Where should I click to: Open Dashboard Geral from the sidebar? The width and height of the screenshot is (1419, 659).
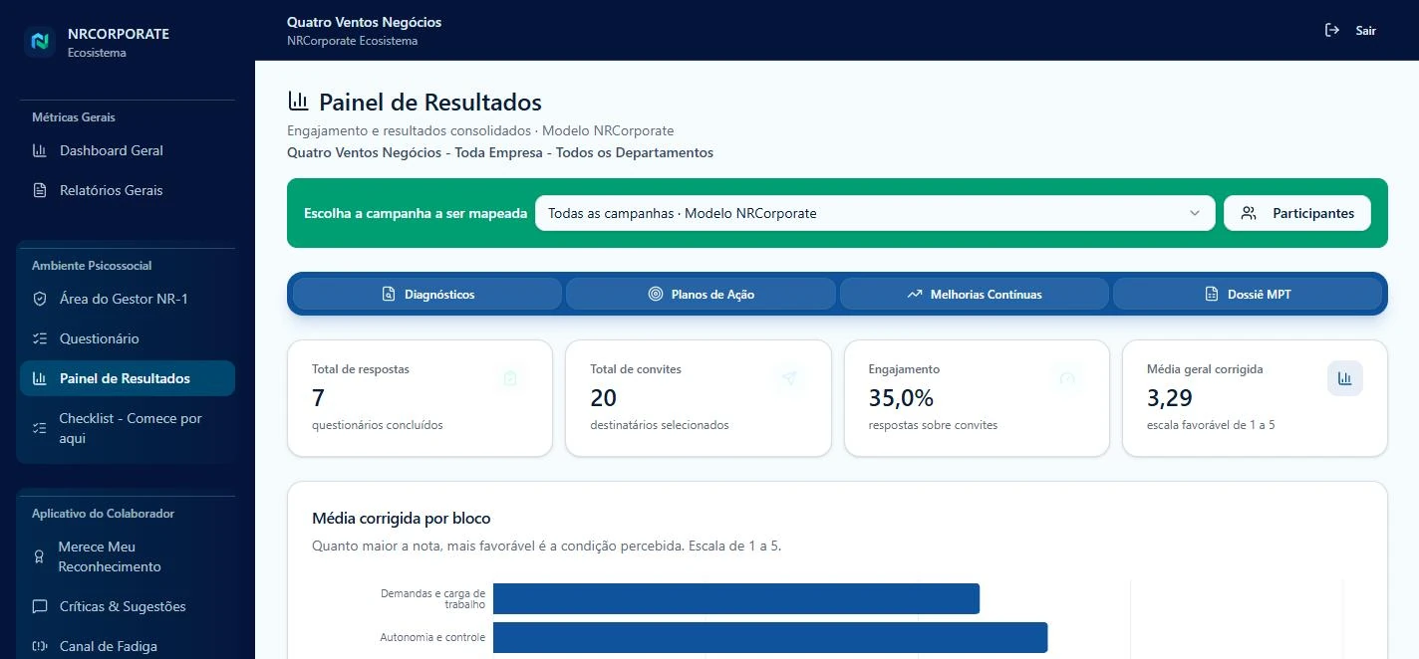(x=128, y=150)
